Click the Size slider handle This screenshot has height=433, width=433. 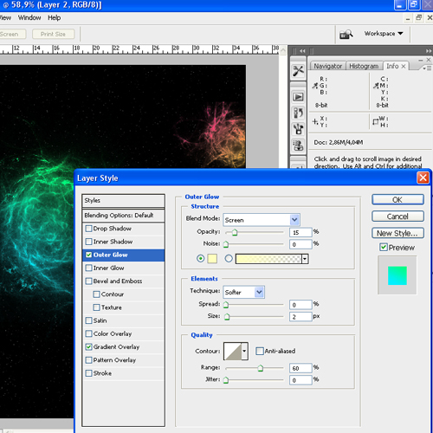(227, 317)
